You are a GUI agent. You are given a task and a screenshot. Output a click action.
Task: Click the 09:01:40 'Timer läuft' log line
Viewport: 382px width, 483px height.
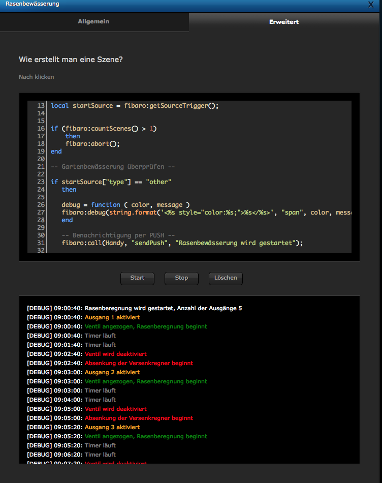(72, 345)
